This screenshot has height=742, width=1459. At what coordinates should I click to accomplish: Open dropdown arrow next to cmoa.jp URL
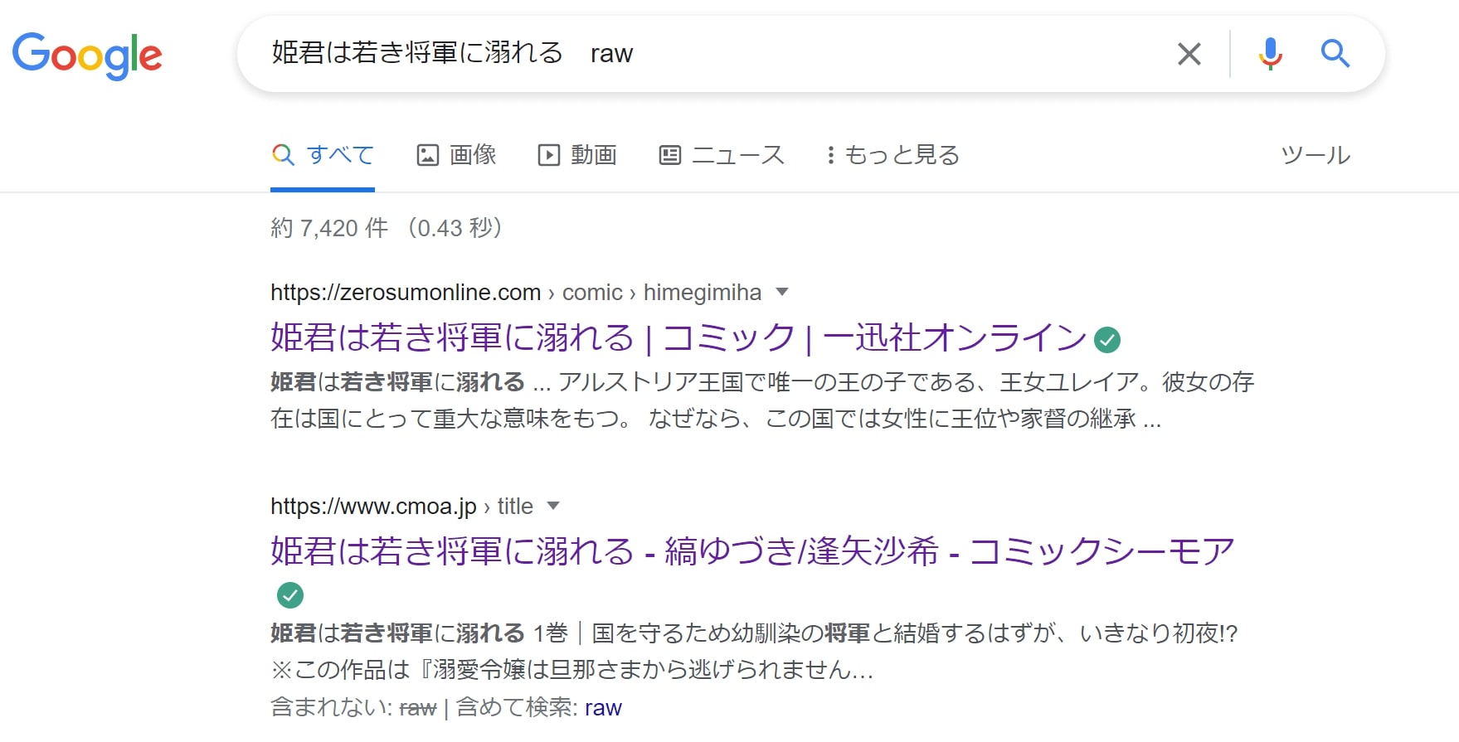tap(553, 506)
